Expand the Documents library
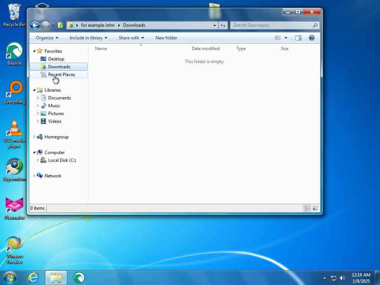The width and height of the screenshot is (380, 285). click(x=38, y=98)
